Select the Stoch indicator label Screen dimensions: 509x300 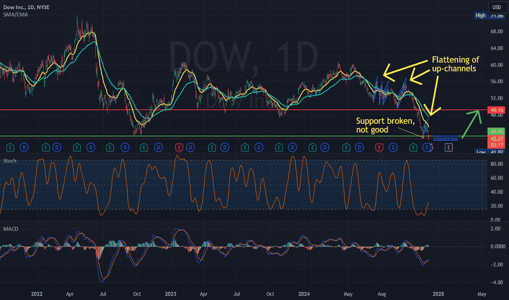tap(10, 161)
